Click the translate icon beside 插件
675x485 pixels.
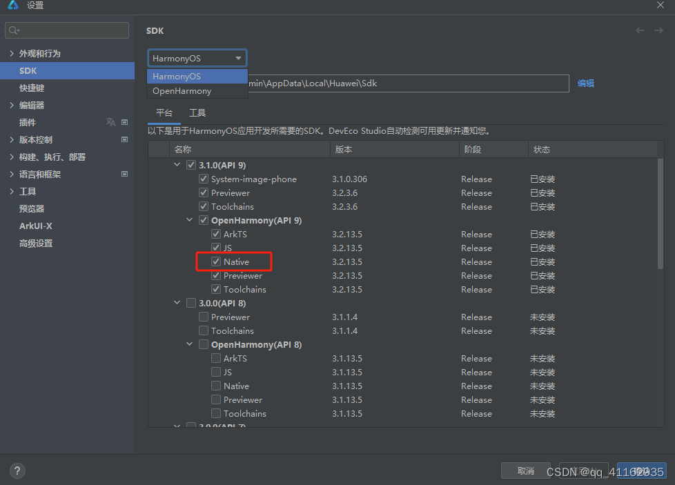(x=110, y=122)
